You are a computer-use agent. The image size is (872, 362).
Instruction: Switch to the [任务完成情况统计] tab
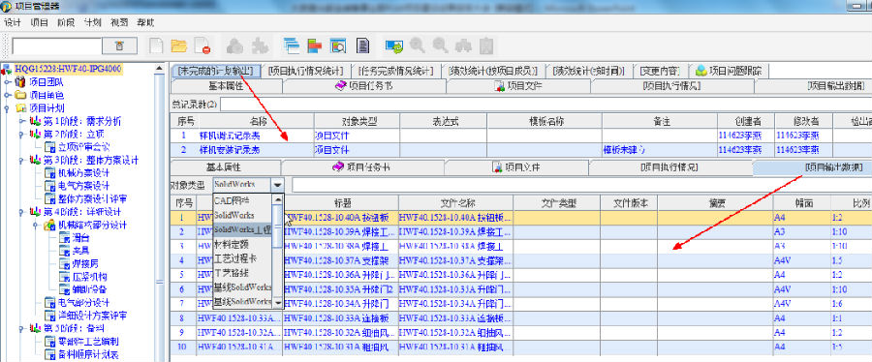(395, 71)
